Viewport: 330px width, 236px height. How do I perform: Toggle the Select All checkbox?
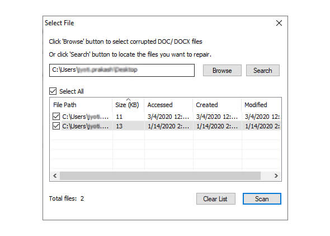point(53,91)
